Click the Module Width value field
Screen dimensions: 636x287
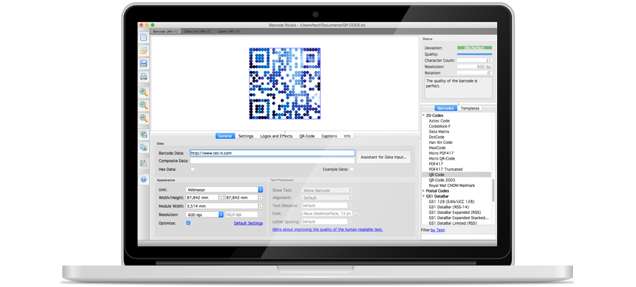click(222, 206)
